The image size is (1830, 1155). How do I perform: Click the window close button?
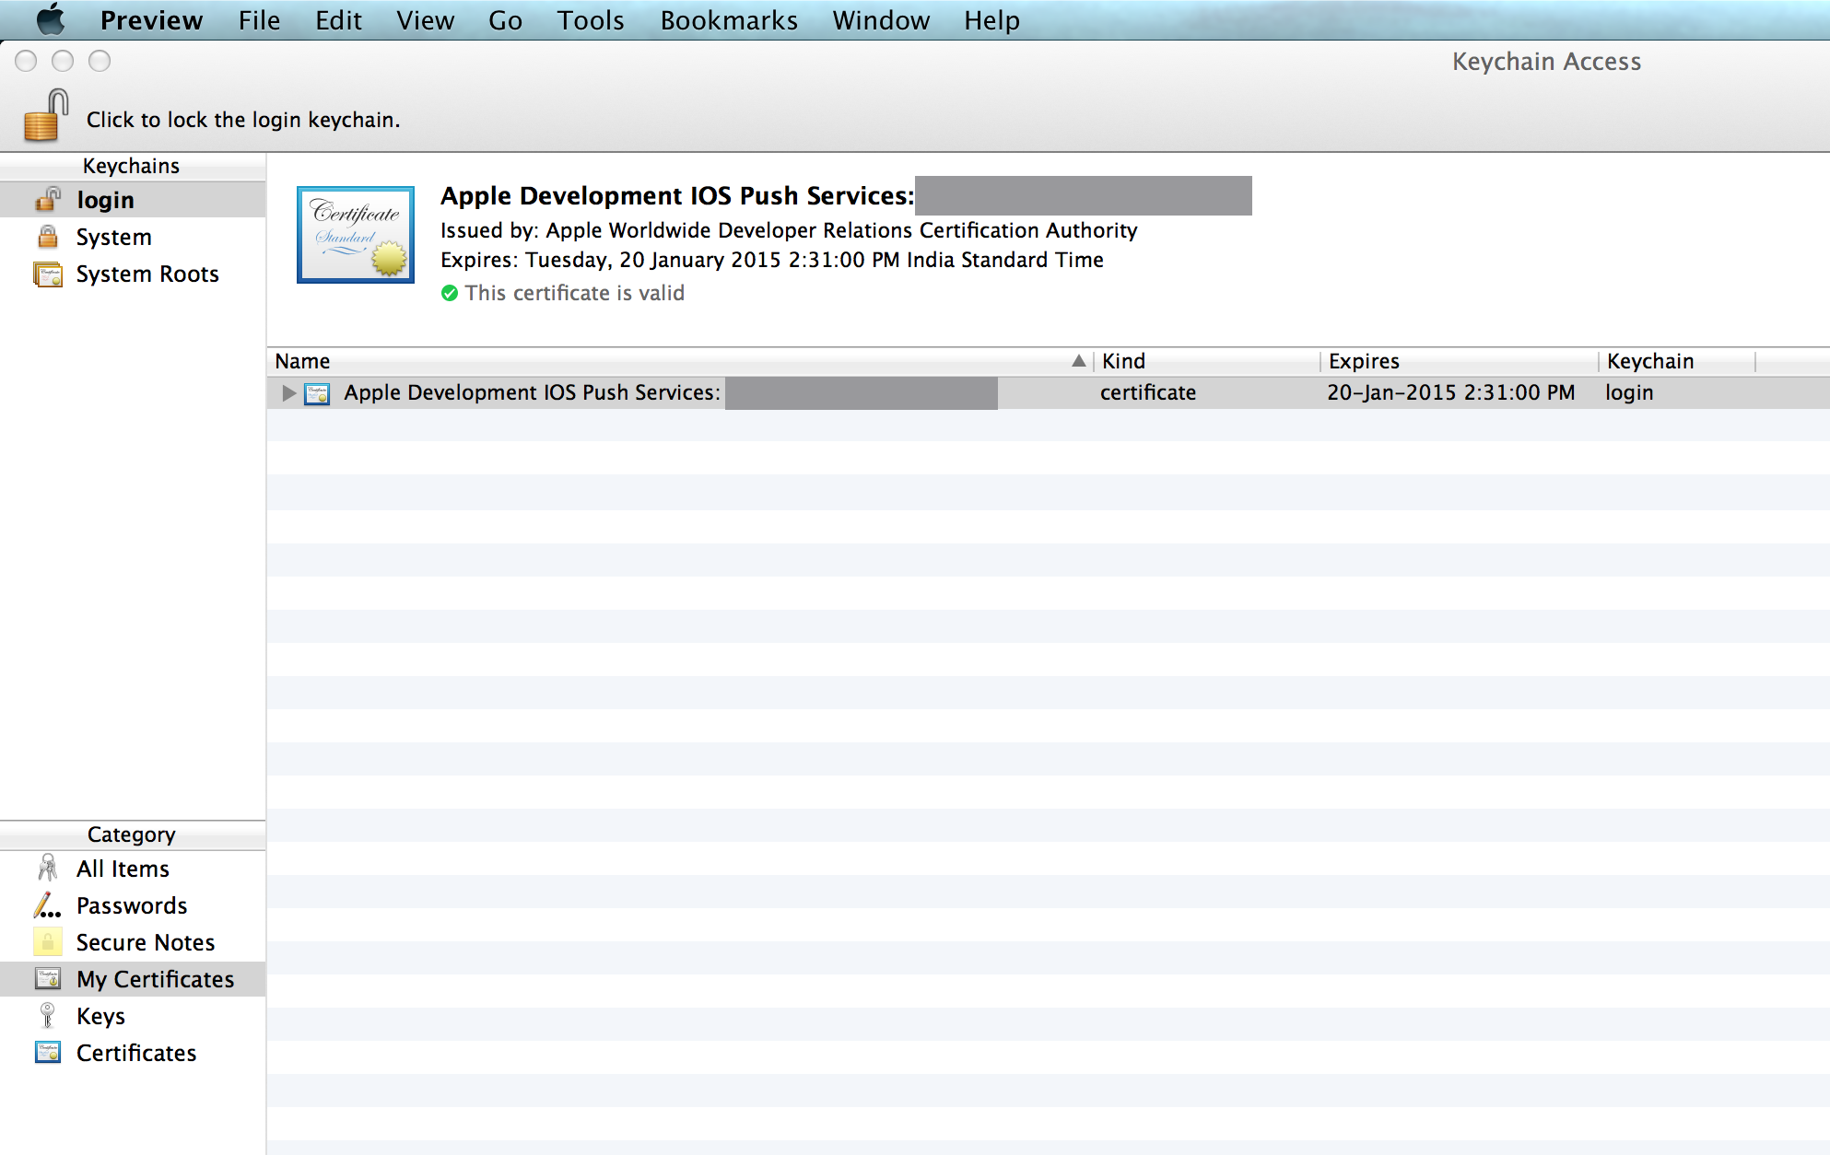coord(26,61)
